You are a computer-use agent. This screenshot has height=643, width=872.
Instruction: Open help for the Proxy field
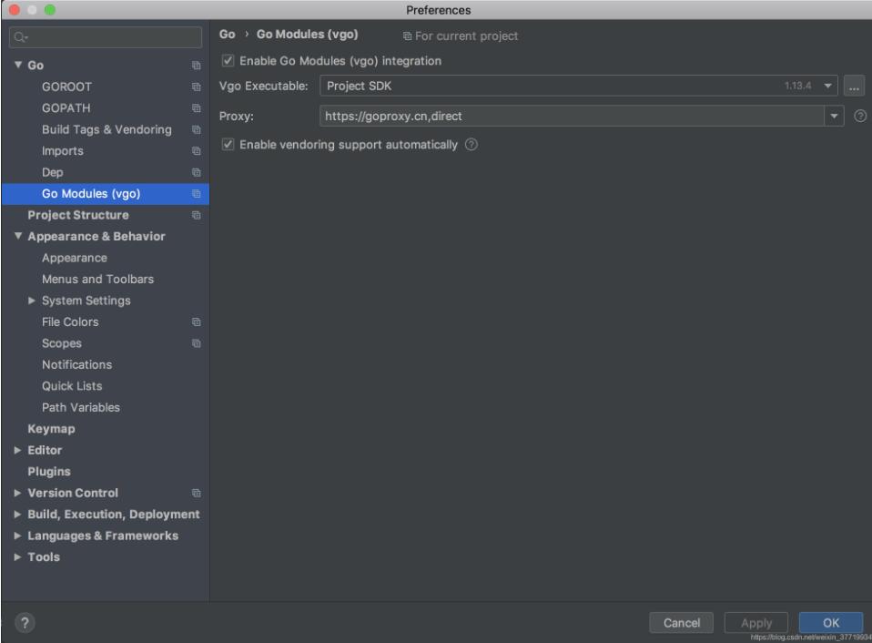click(x=860, y=116)
